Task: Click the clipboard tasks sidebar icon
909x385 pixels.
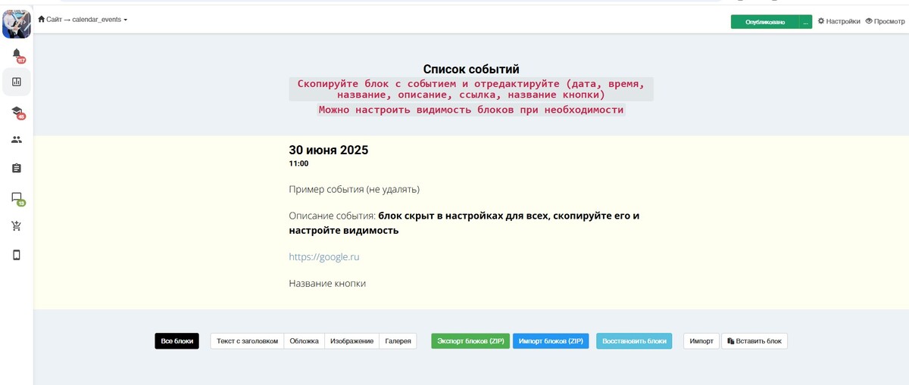Action: (x=17, y=168)
